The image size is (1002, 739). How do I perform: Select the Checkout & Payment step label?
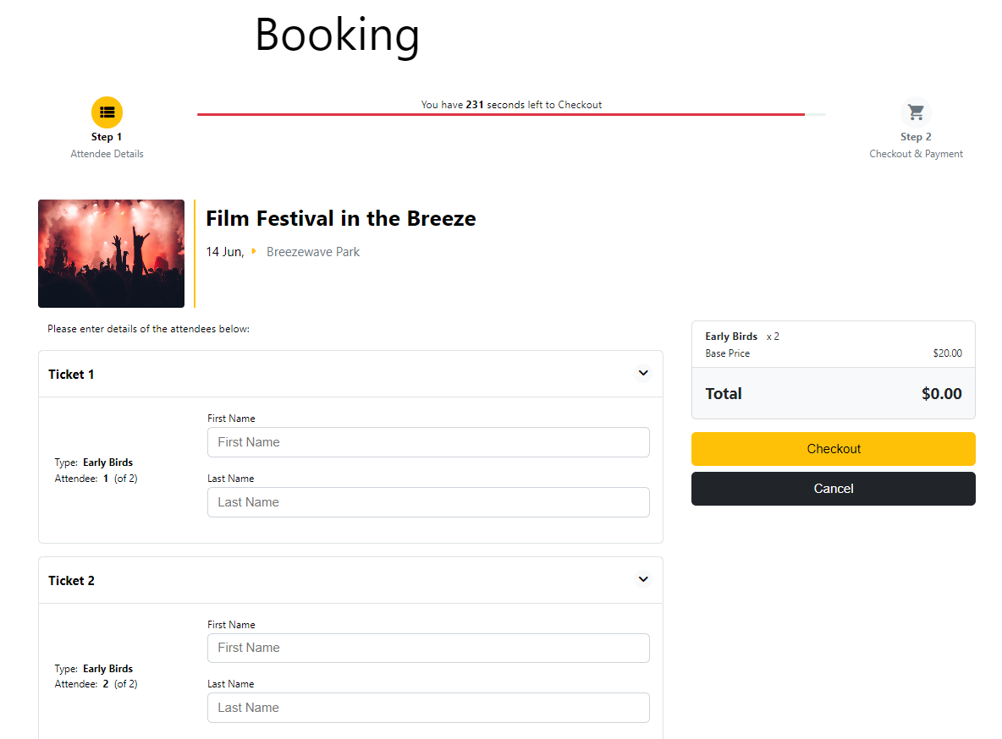[916, 154]
